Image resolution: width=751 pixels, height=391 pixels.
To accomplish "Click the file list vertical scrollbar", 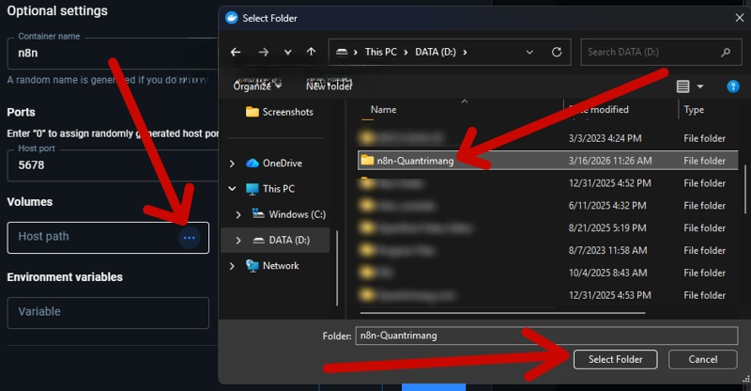I will click(744, 189).
